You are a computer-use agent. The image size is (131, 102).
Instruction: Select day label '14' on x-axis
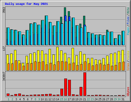click(x=58, y=99)
